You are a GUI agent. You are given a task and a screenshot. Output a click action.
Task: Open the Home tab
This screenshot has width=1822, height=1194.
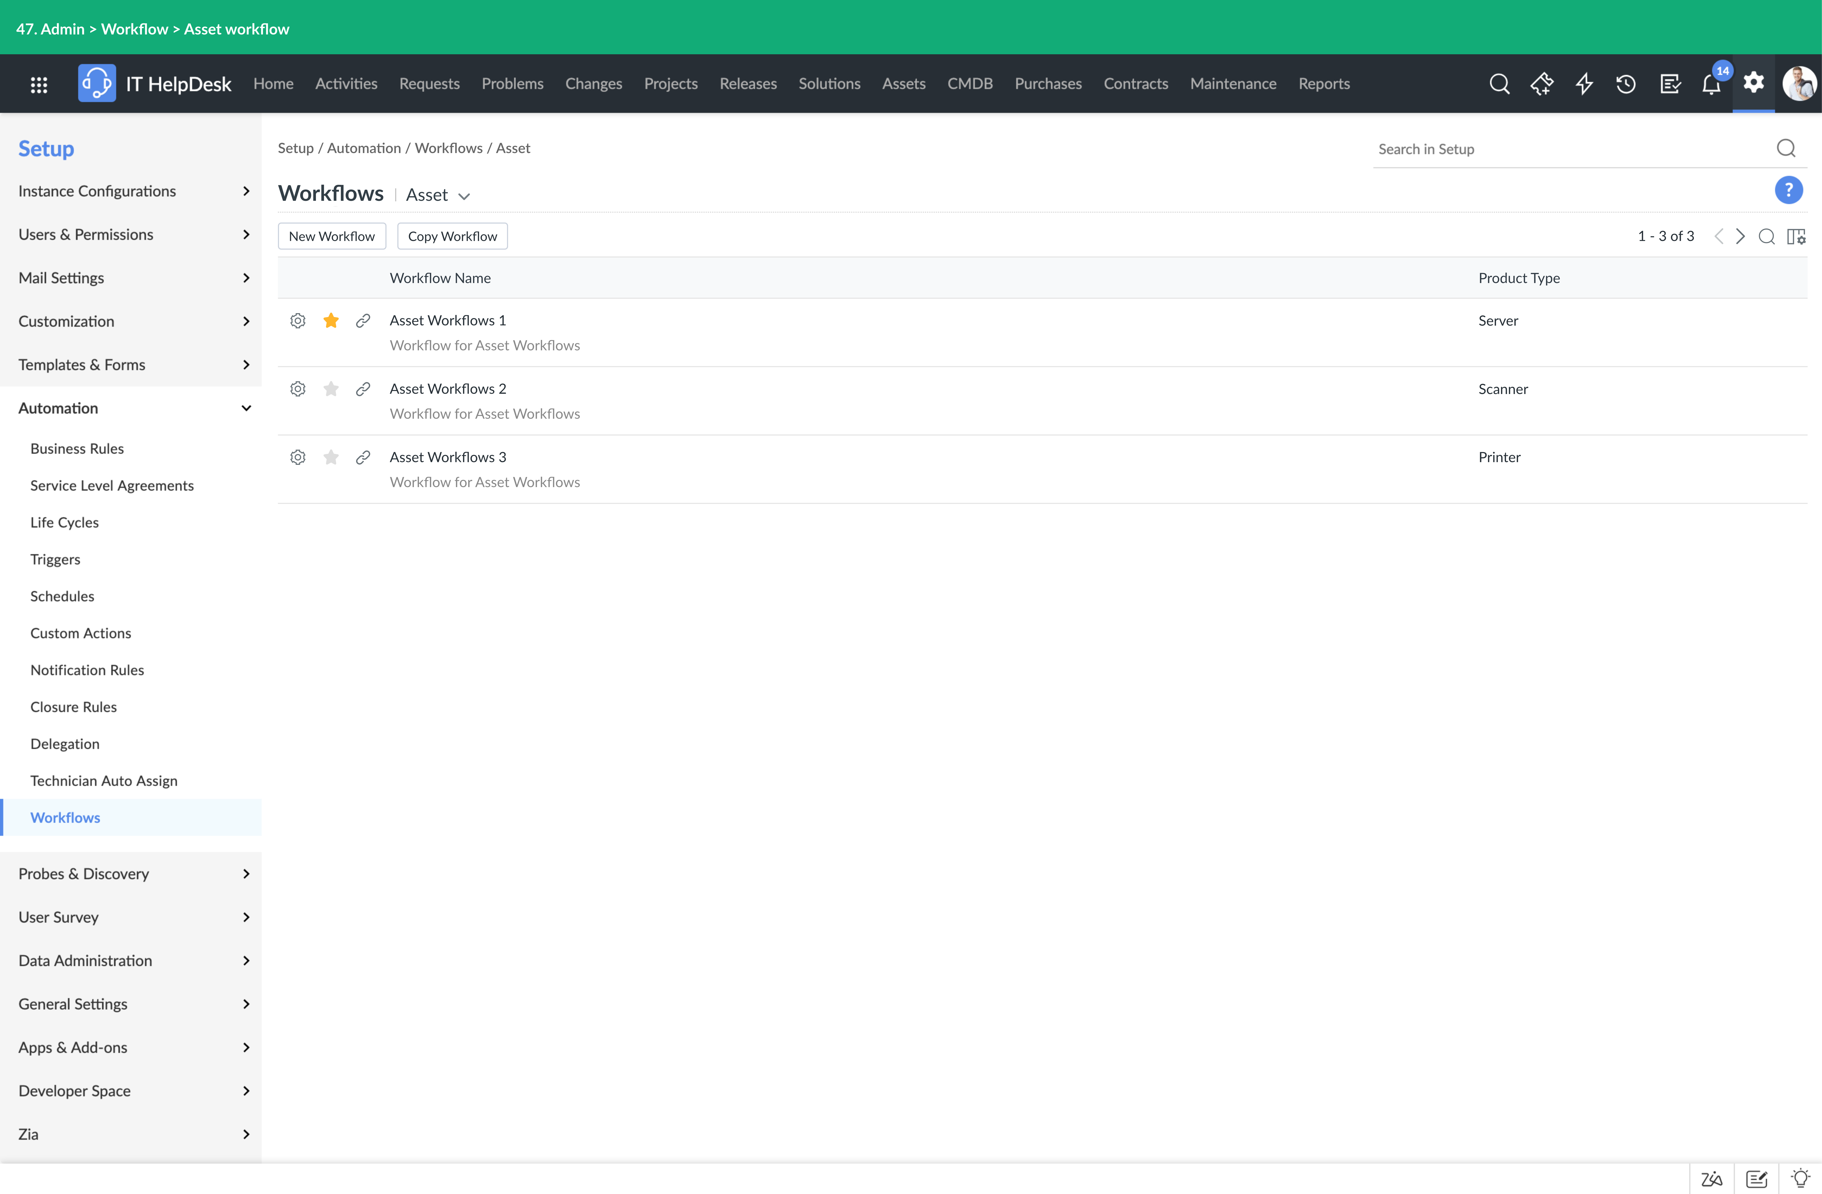tap(273, 84)
